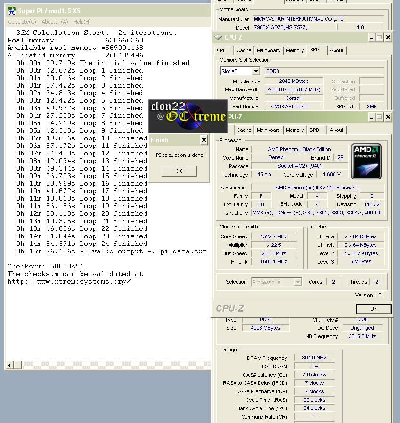This screenshot has width=400, height=423.
Task: Click the Cores count value 2
Action: click(x=334, y=282)
